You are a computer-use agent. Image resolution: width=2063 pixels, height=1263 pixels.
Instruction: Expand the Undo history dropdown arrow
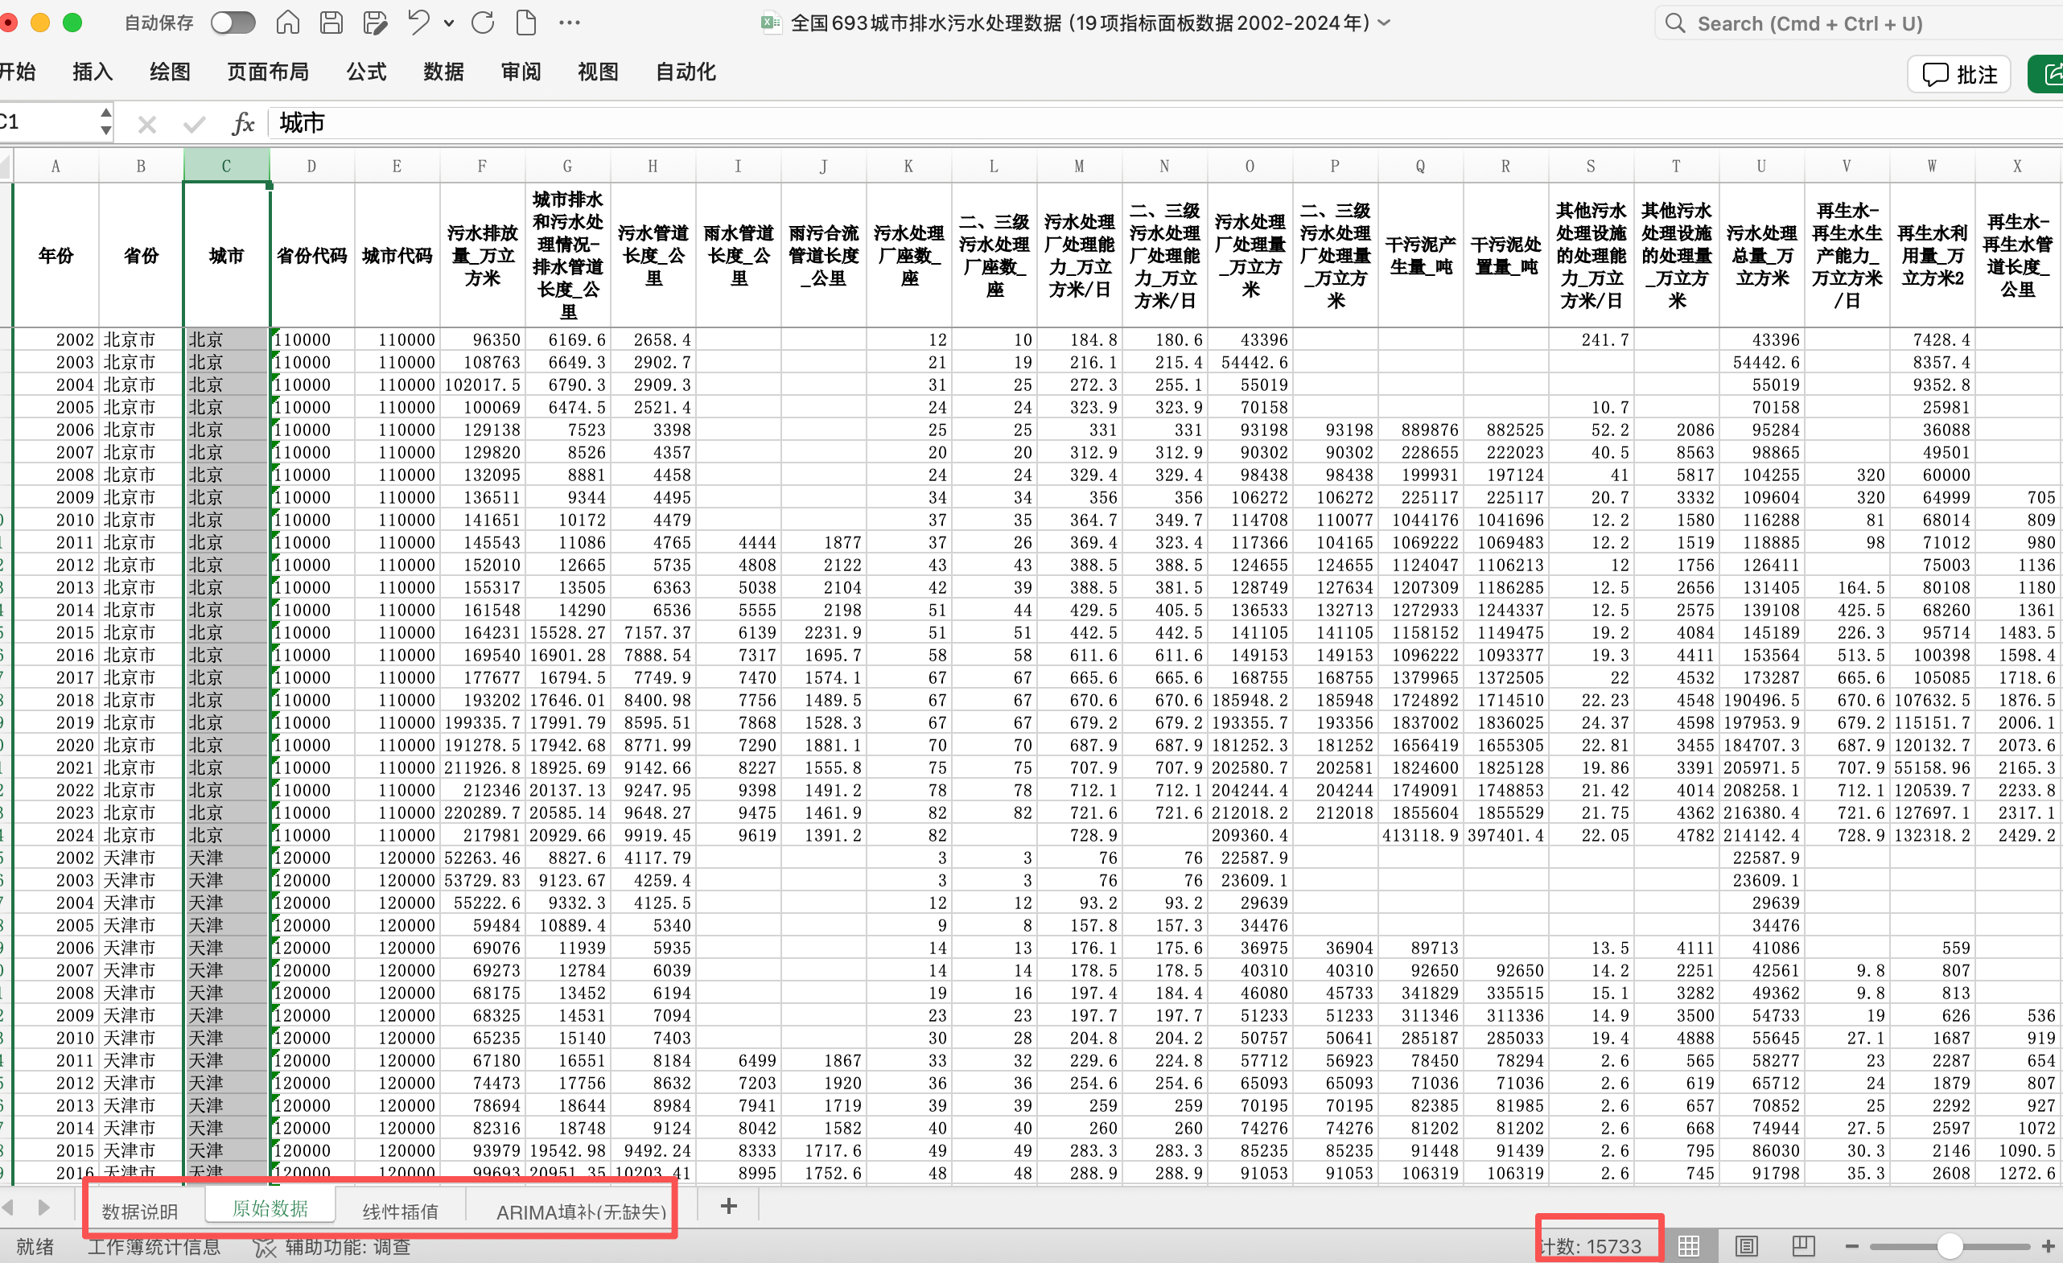pos(449,23)
